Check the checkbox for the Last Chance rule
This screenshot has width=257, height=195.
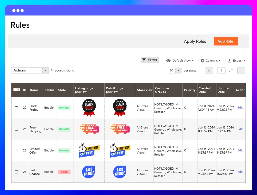point(17,172)
